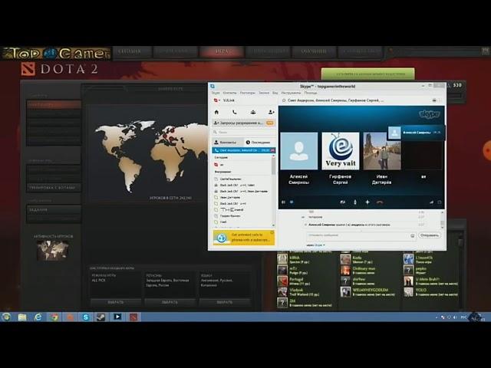Screen dimensions: 491x368
Task: Open the emoticon picker in message box
Action: [413, 235]
